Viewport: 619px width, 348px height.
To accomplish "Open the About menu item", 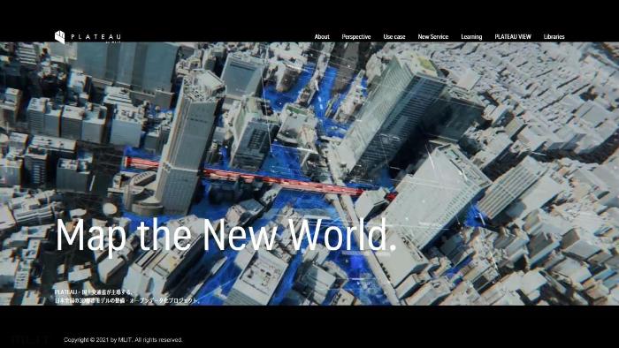I will coord(322,36).
